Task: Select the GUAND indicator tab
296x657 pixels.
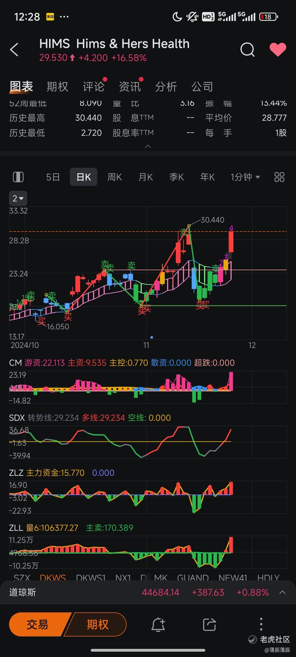Action: [193, 578]
